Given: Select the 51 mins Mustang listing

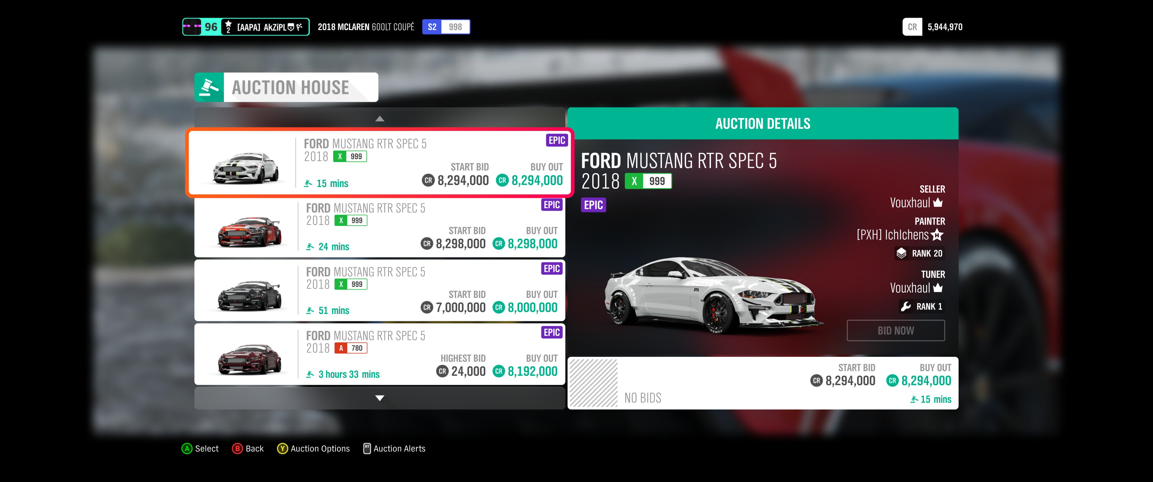Looking at the screenshot, I should click(379, 291).
